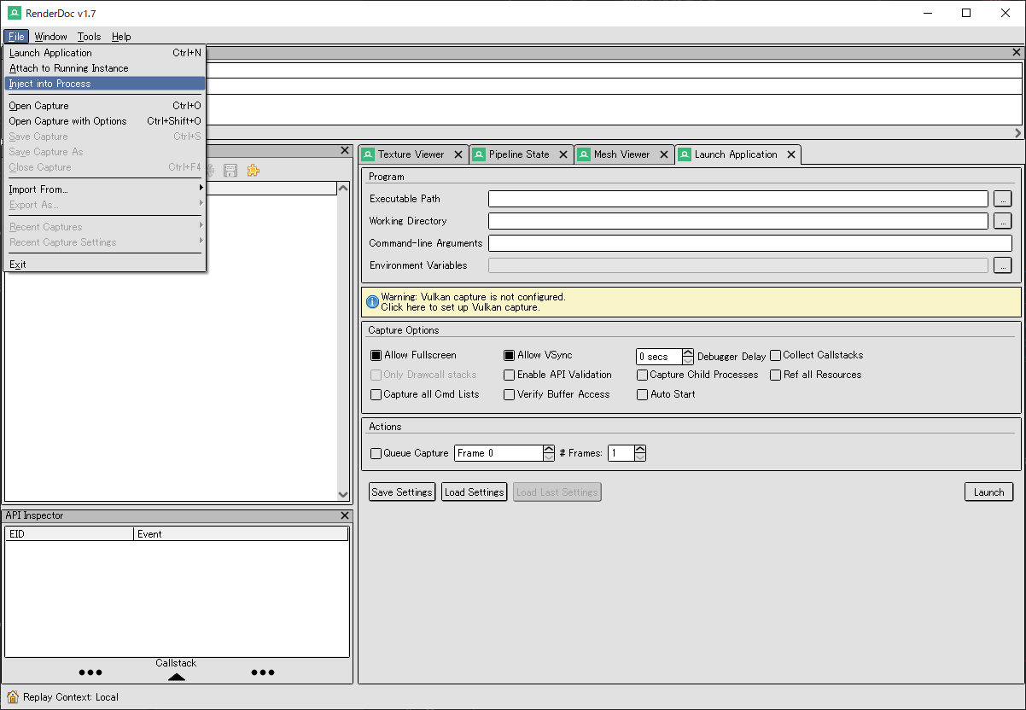Toggle the Allow Fullscreen option
Image resolution: width=1026 pixels, height=710 pixels.
[376, 355]
